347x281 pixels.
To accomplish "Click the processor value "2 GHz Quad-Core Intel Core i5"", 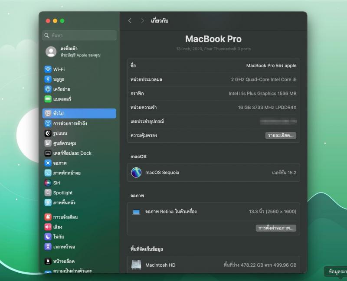I will tap(264, 79).
